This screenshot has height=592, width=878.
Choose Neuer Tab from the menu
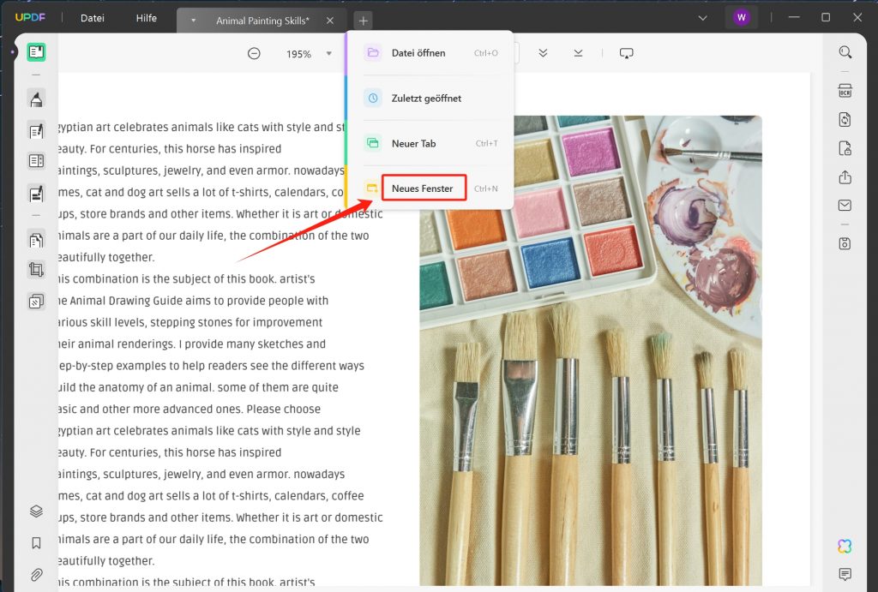coord(430,144)
